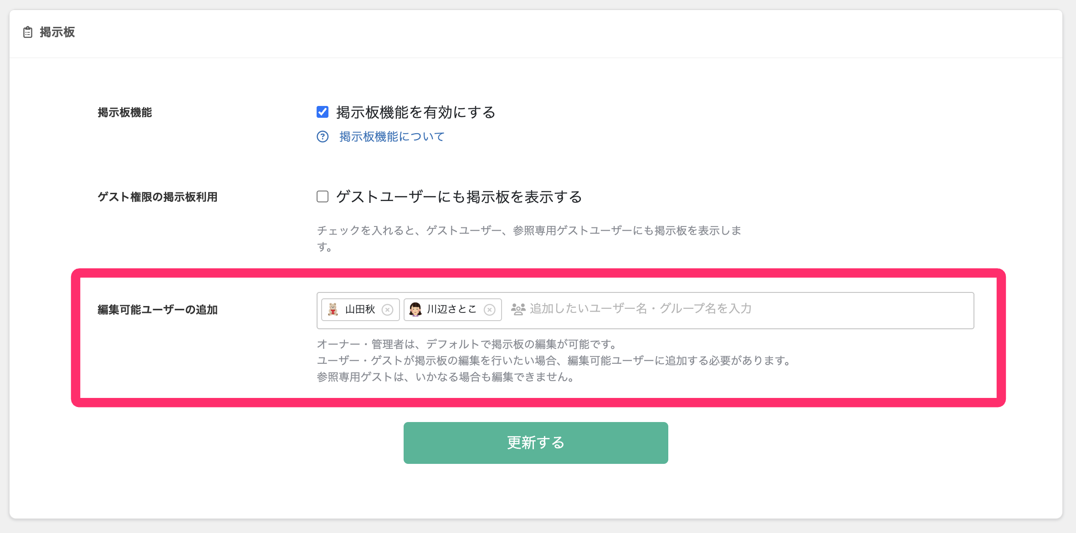Screen dimensions: 1076x533
Task: Click the 編集可能ユーザーの追加 row label
Action: [x=157, y=310]
